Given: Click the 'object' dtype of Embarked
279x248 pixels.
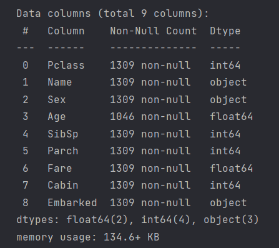Looking at the screenshot, I should [228, 203].
